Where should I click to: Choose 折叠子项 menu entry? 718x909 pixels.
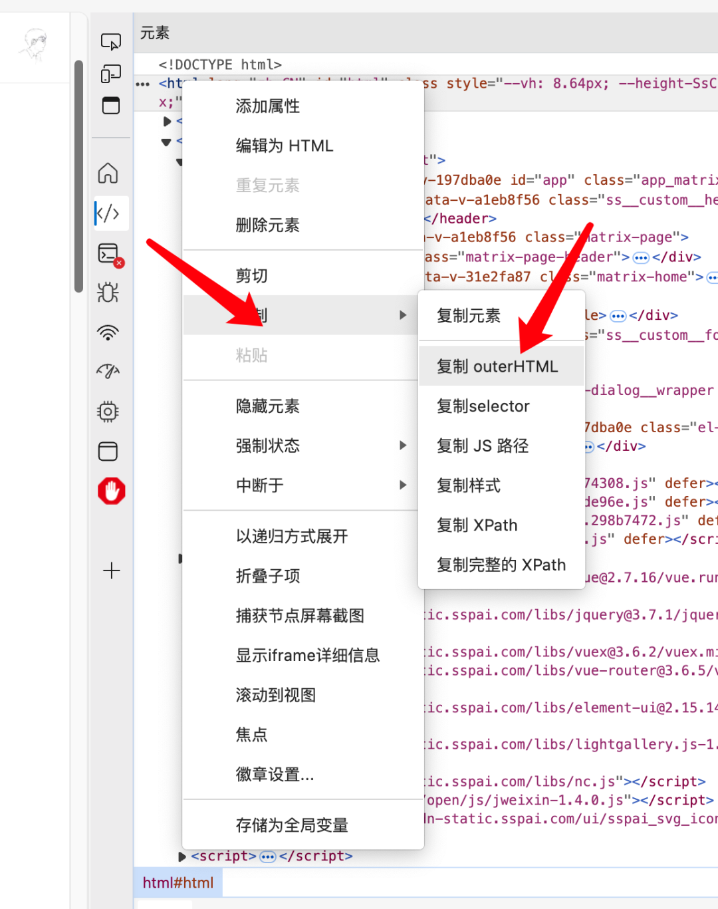tap(303, 576)
